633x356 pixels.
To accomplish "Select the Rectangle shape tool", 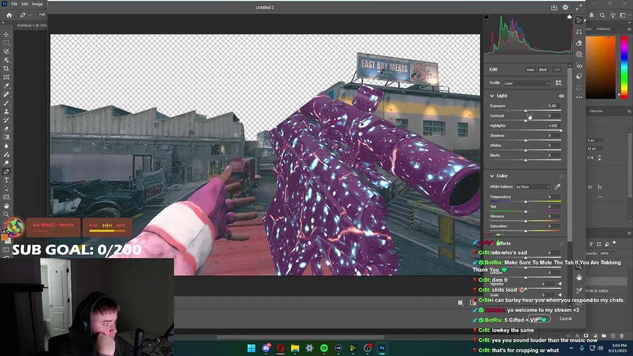I will 6,197.
